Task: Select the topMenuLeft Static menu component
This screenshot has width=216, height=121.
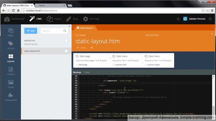Action: pos(126,61)
